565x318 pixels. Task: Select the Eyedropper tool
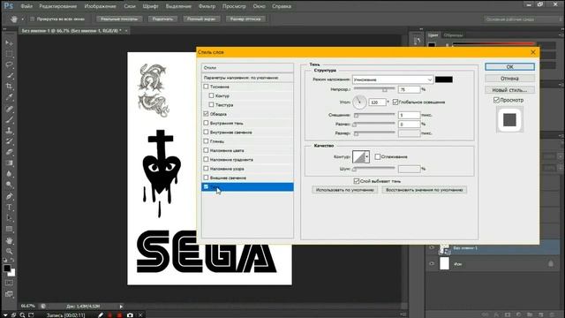click(x=9, y=97)
